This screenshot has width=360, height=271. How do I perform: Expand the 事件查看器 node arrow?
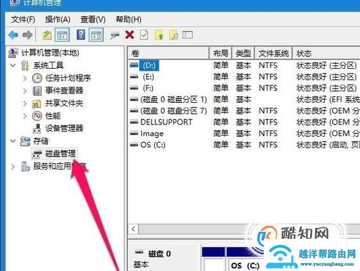[25, 91]
